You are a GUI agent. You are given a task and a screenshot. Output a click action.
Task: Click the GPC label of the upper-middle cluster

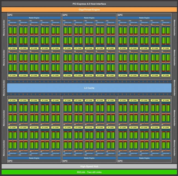(x=65, y=15)
